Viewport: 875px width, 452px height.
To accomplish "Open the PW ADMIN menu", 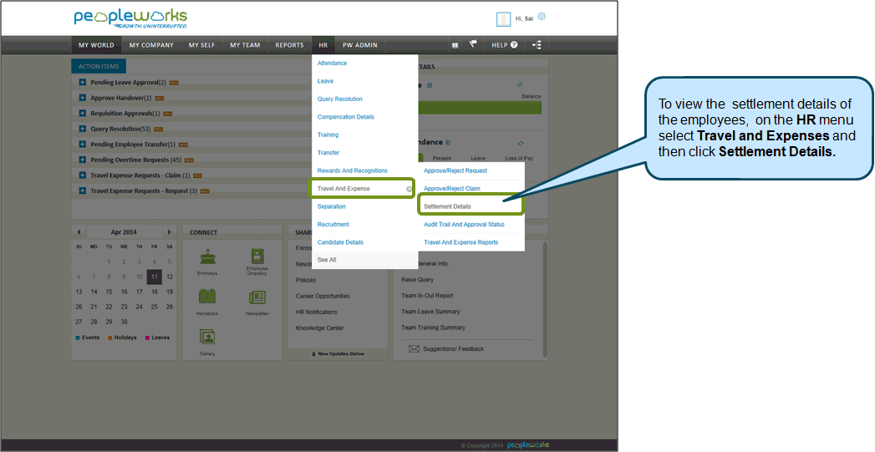I will coord(360,45).
